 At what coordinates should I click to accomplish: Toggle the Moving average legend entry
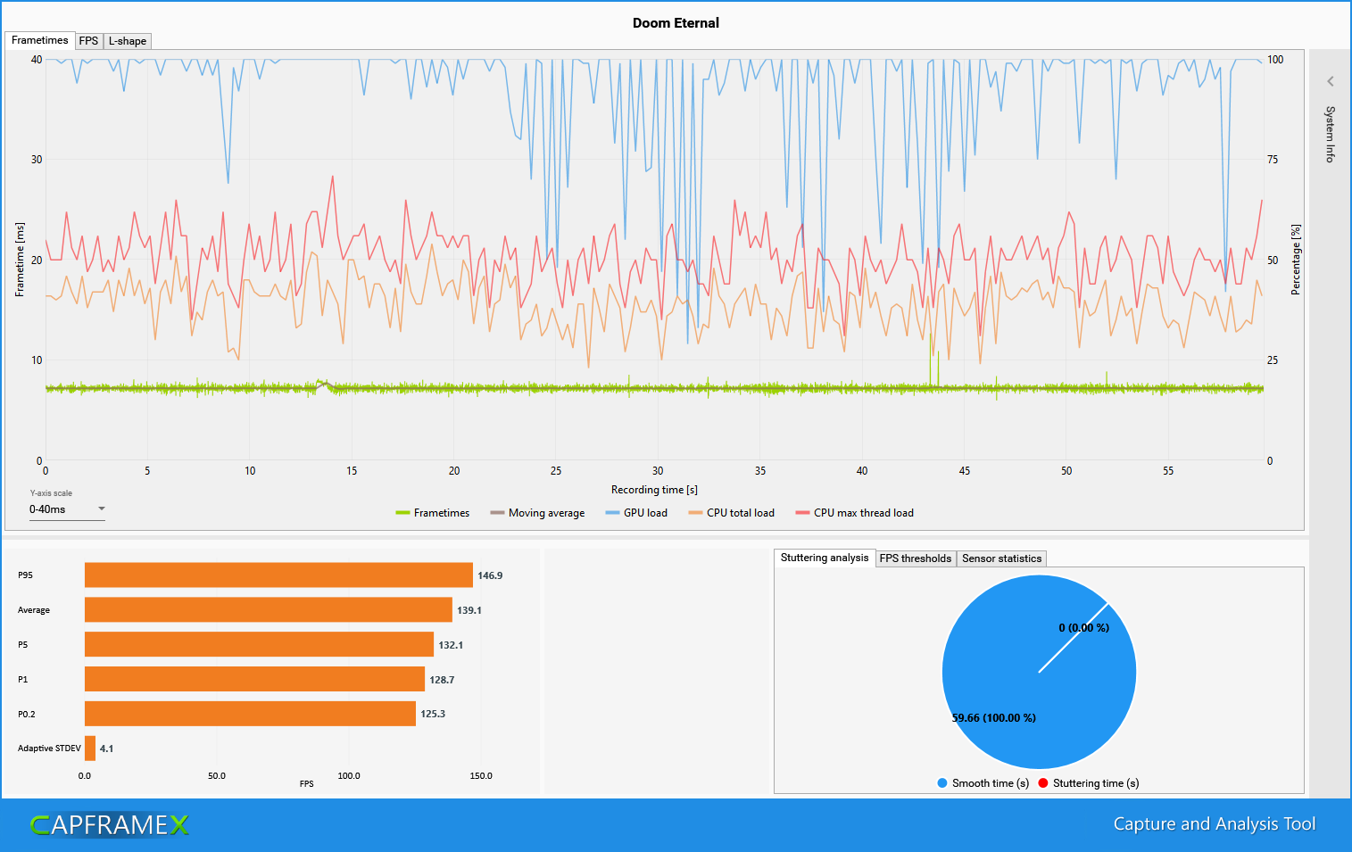tap(537, 513)
